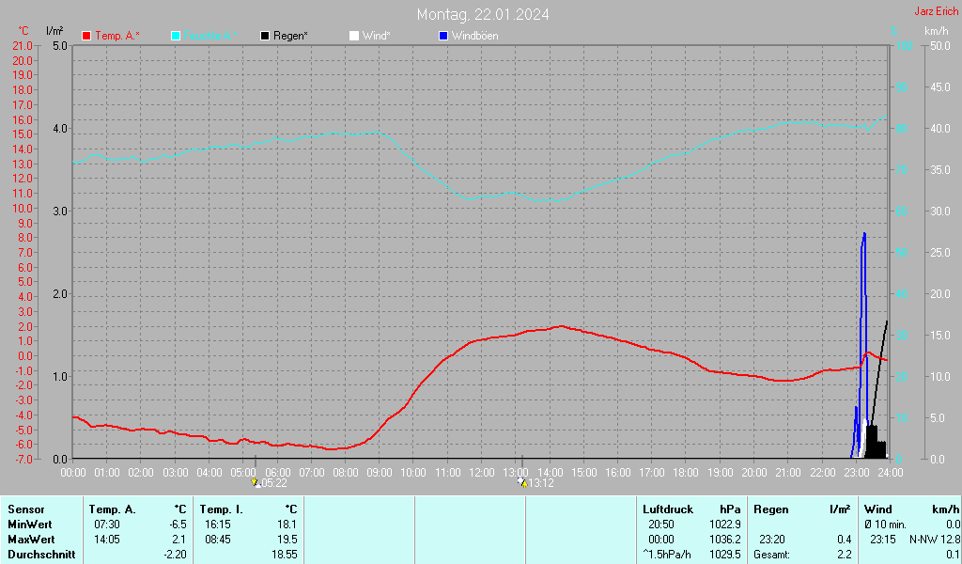Click the sunrise marker icon at 05:22
Screen dimensions: 962x564
click(x=255, y=482)
